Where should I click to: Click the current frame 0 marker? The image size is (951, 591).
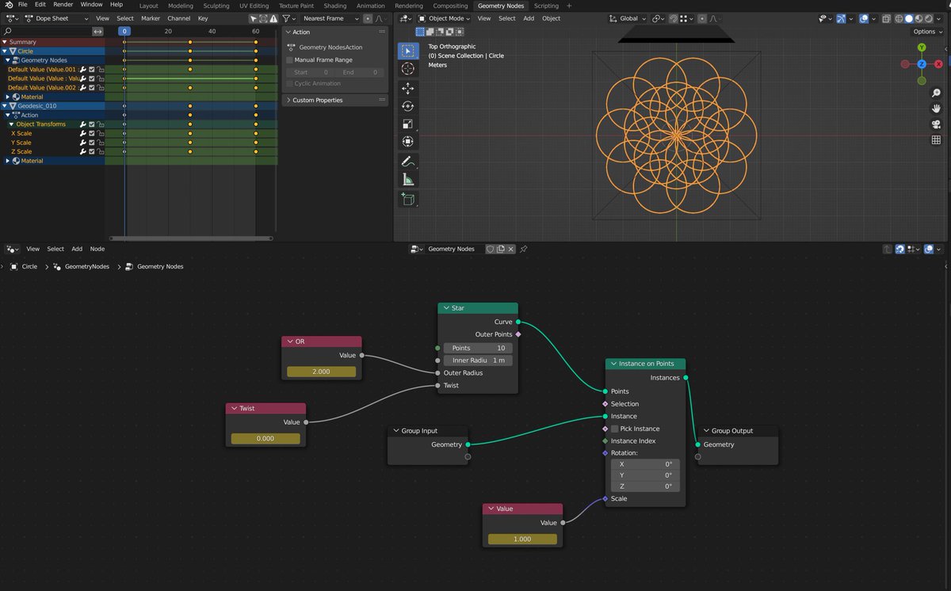click(124, 31)
